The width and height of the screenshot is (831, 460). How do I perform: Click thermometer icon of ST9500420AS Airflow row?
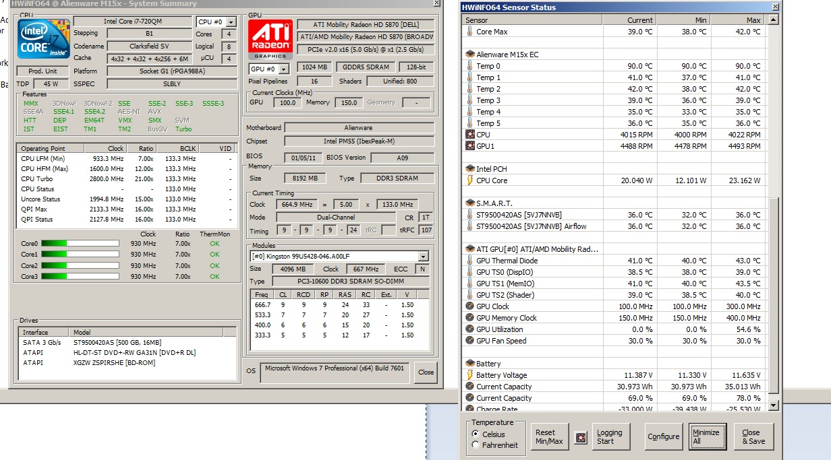(x=470, y=226)
